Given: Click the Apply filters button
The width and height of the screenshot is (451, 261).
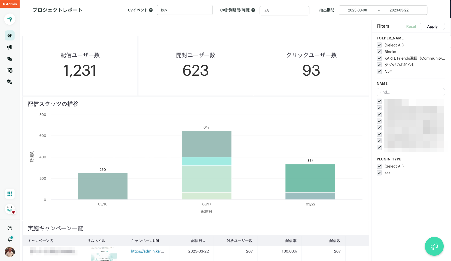Looking at the screenshot, I should pos(432,26).
